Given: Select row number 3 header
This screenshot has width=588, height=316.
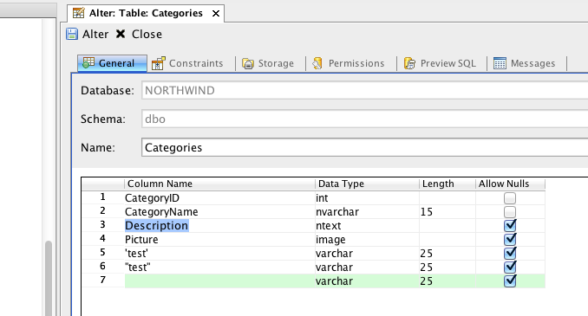Looking at the screenshot, I should tap(103, 225).
